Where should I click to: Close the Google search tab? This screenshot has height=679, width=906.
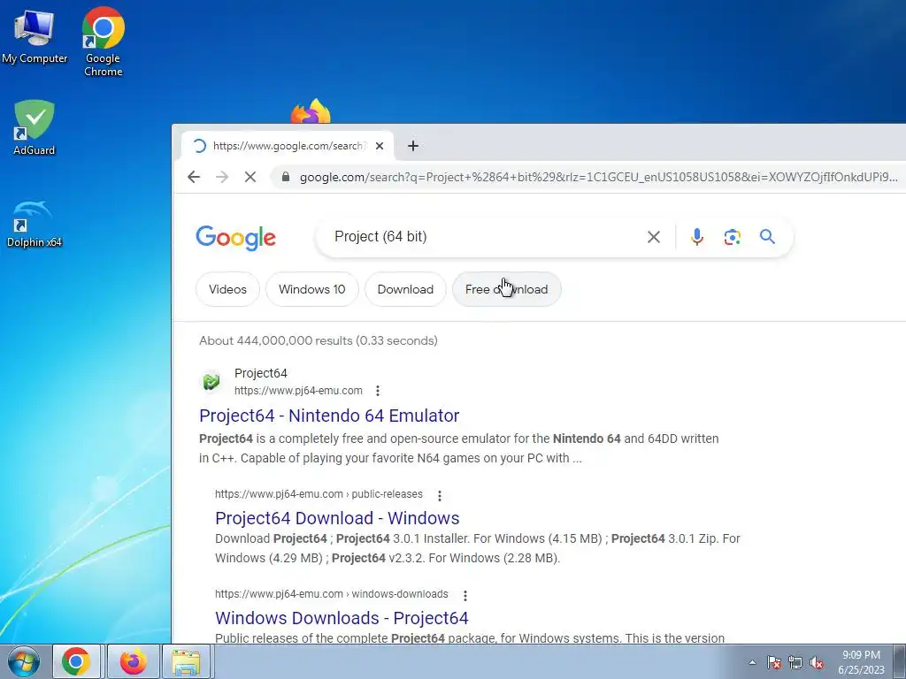(x=380, y=146)
